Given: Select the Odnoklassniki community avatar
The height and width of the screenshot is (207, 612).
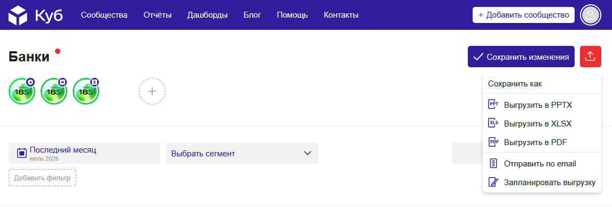Looking at the screenshot, I should pyautogui.click(x=86, y=91).
